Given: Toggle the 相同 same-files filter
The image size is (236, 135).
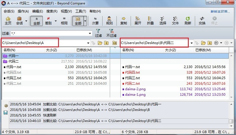Looking at the screenshot, I should [64, 21].
